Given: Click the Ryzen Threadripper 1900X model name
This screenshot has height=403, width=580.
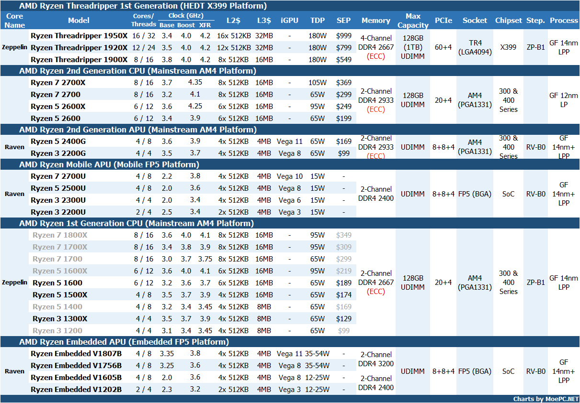Looking at the screenshot, I should (79, 60).
